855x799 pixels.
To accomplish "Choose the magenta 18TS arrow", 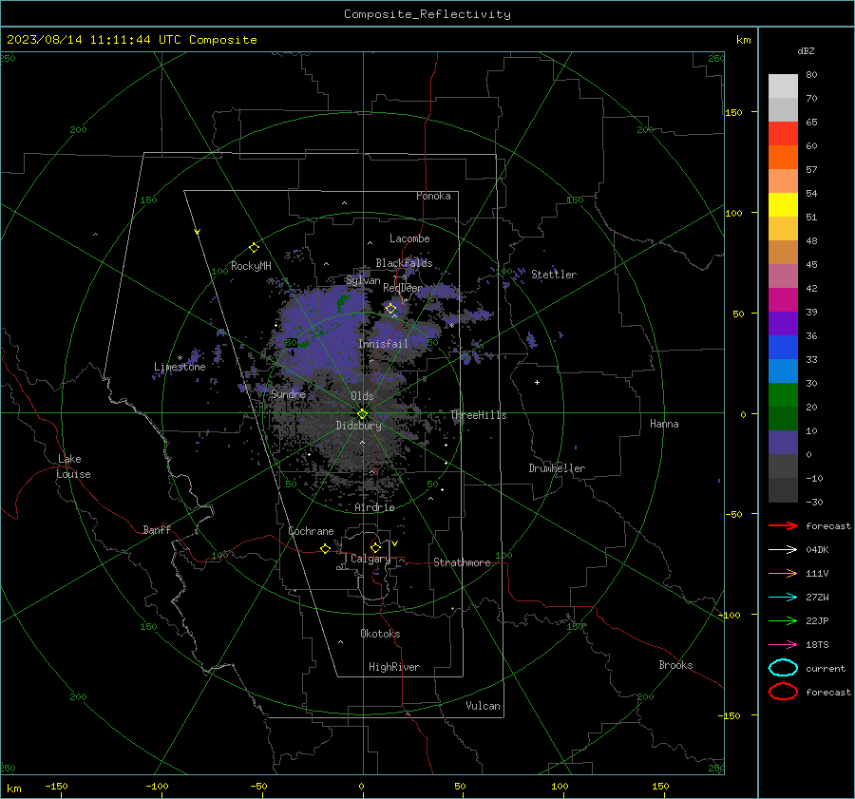I will click(x=783, y=644).
